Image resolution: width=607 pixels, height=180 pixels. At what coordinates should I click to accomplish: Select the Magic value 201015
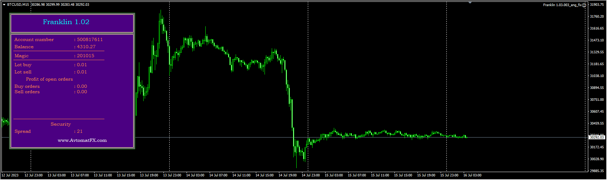tap(86, 56)
